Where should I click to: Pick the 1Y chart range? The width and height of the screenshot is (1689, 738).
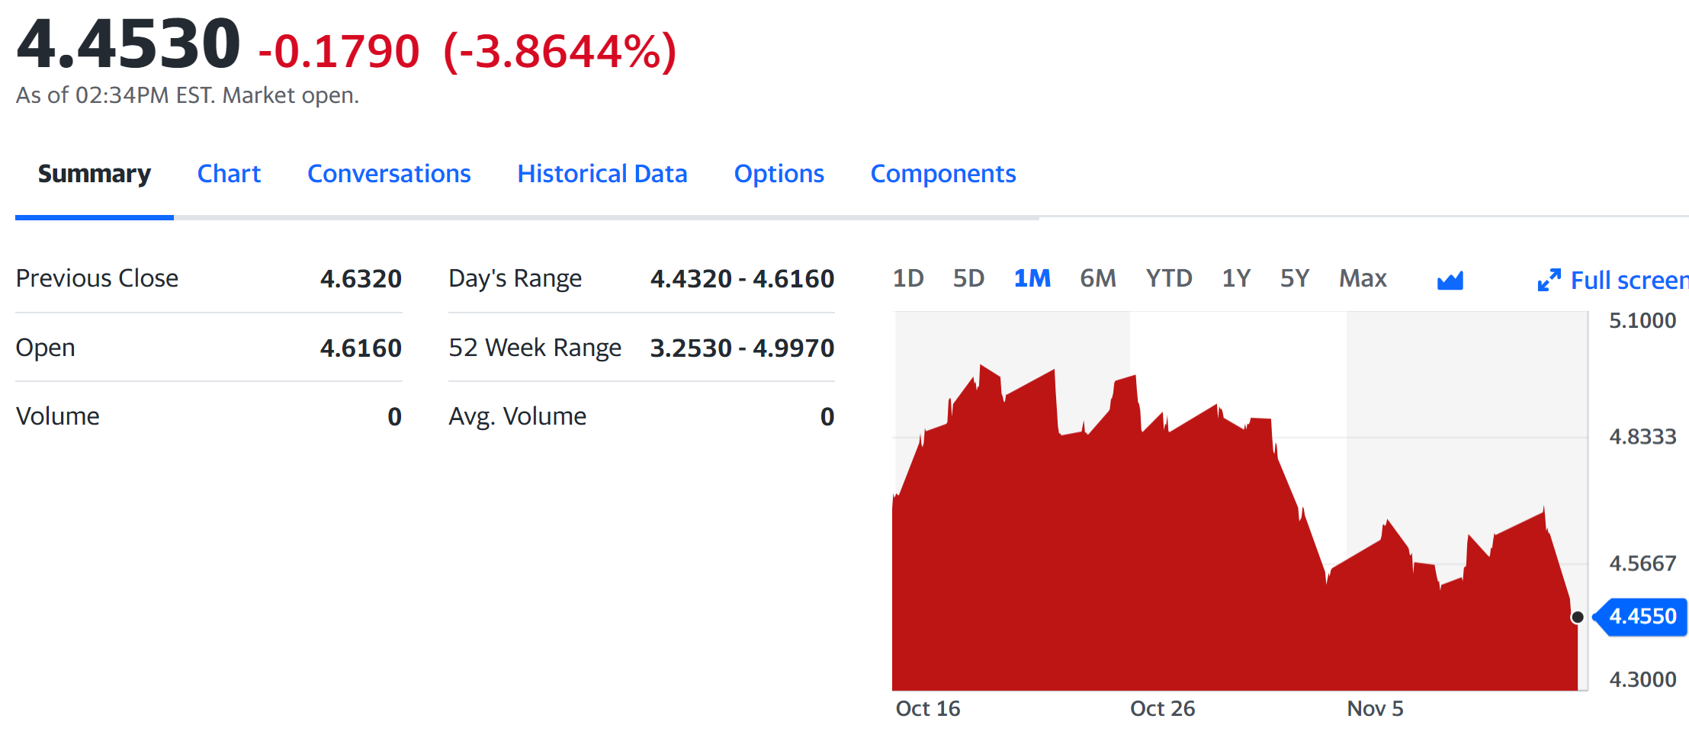pyautogui.click(x=1235, y=278)
